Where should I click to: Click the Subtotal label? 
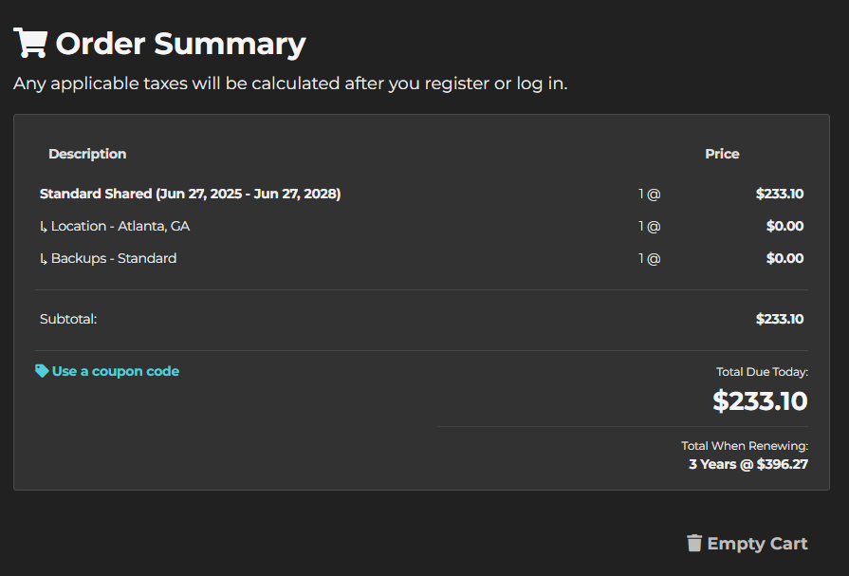[x=68, y=319]
